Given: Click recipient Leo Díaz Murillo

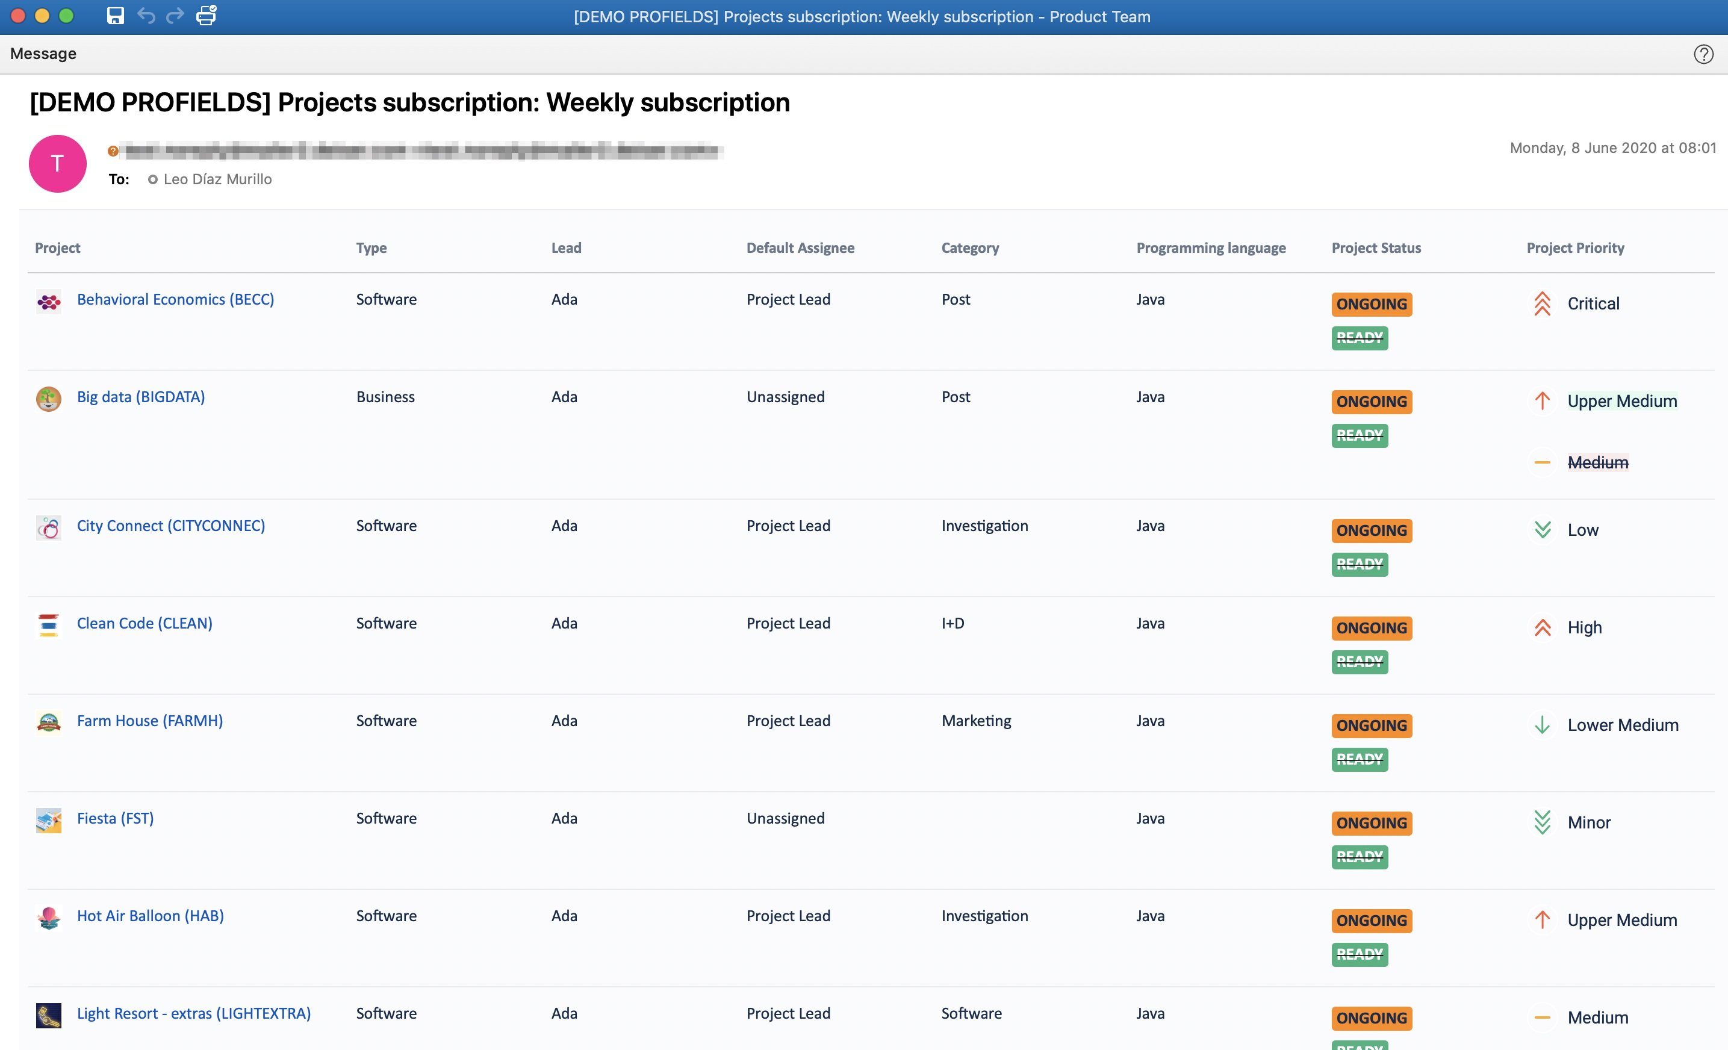Looking at the screenshot, I should [217, 179].
